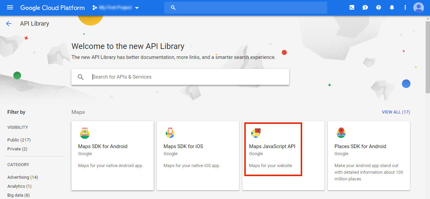Click the magnifier icon in top search bar
Screen dimensions: 430x199
(173, 8)
